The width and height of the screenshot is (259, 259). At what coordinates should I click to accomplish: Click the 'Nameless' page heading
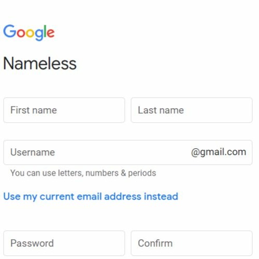[x=40, y=64]
